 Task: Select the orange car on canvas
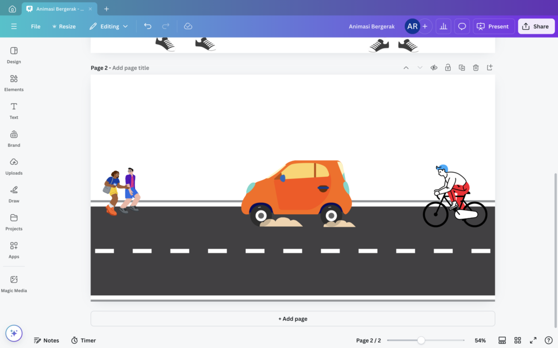point(296,194)
